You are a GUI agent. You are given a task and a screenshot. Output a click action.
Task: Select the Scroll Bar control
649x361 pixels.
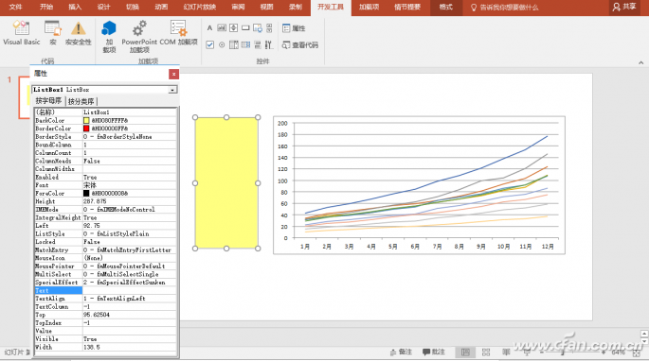(269, 28)
